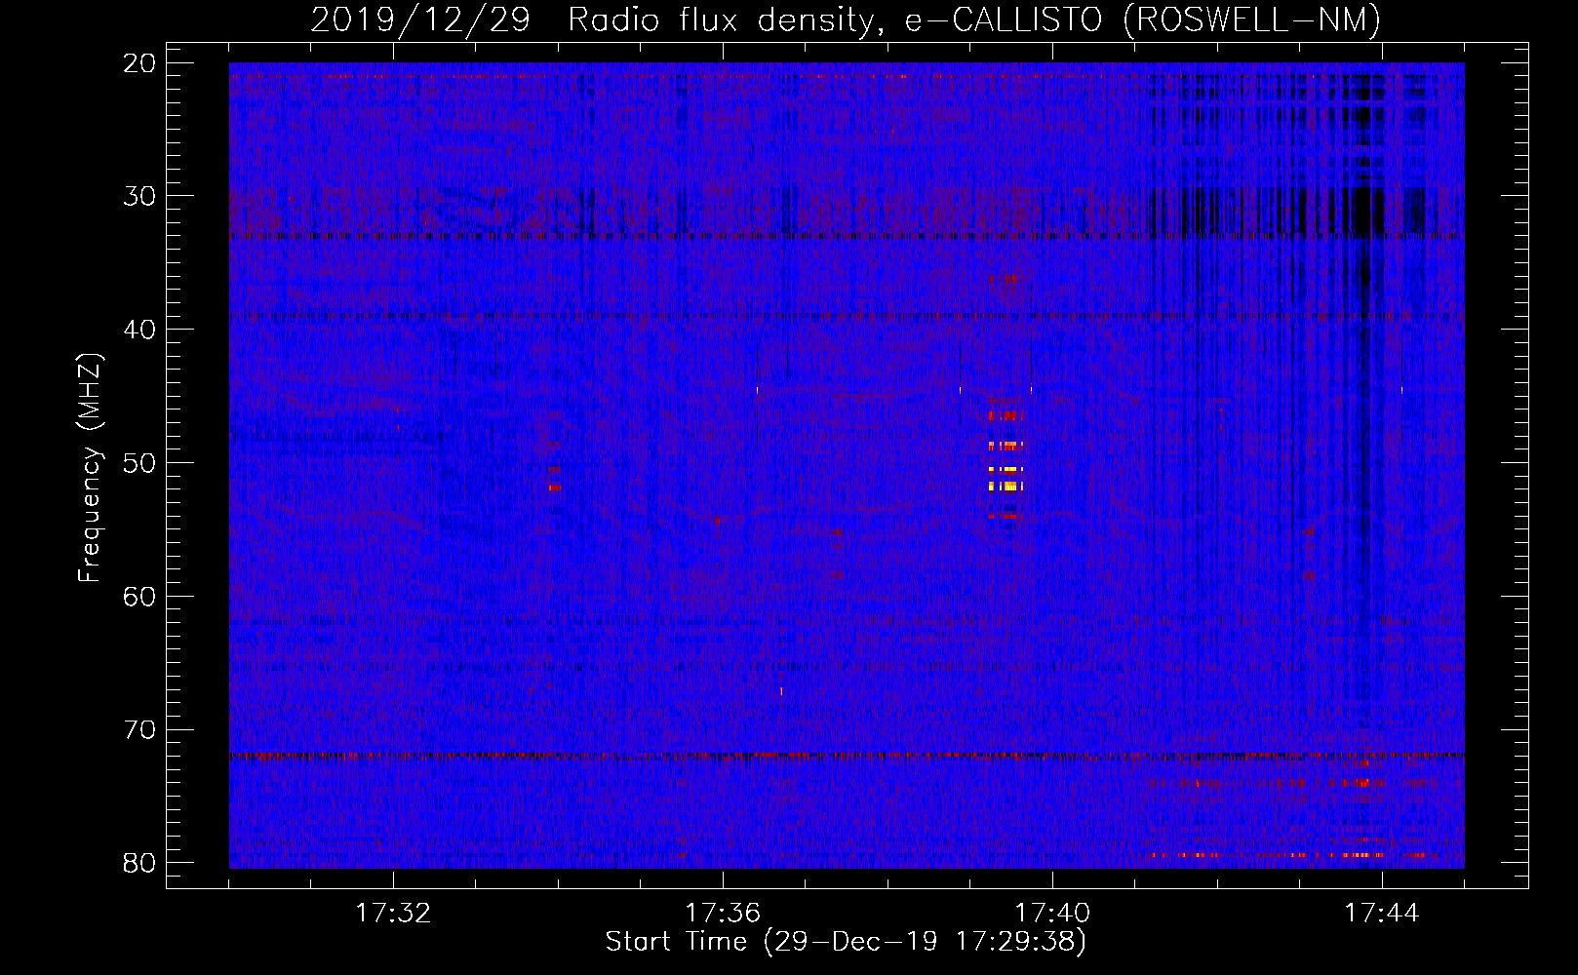Viewport: 1578px width, 975px height.
Task: Click the 'Start Time (29-Dec-19 17:29:38)' axis label
Action: (846, 942)
